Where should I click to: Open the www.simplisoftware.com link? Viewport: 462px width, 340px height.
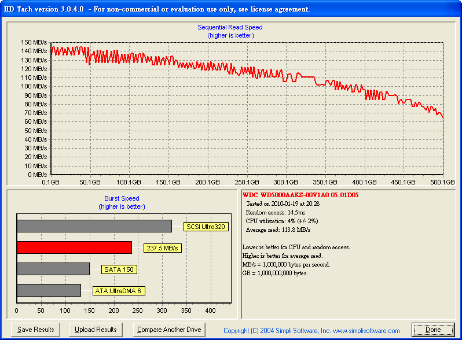[366, 331]
